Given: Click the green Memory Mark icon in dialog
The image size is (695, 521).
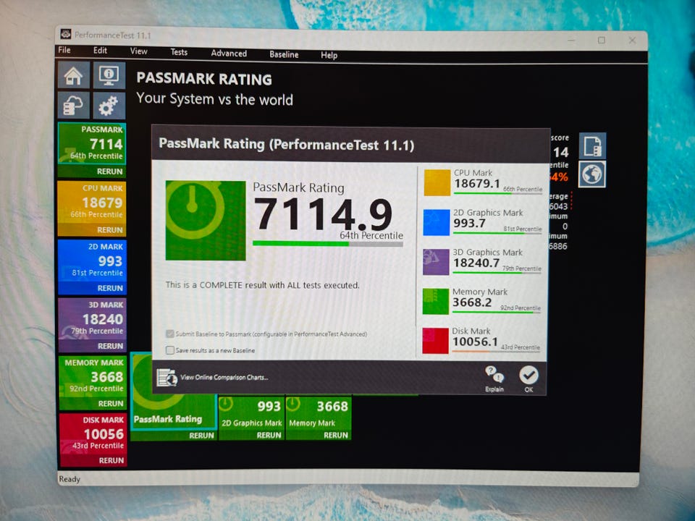Looking at the screenshot, I should tap(435, 301).
